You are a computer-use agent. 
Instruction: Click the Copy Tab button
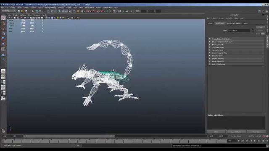point(256,132)
